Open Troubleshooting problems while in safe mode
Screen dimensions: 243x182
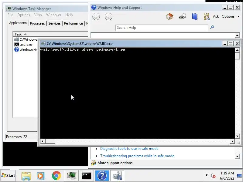[x=137, y=156]
